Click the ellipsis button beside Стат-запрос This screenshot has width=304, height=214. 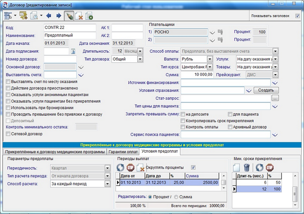(x=275, y=98)
